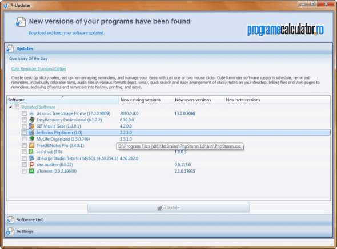Click the assistant program icon
337x249 pixels.
(31, 152)
